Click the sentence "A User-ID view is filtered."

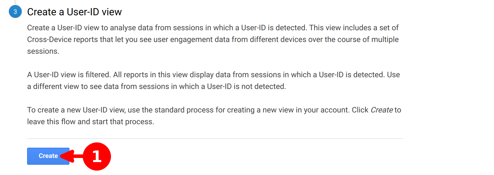69,75
